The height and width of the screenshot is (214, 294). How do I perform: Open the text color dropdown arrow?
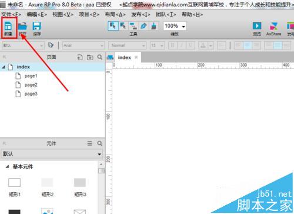(211, 46)
